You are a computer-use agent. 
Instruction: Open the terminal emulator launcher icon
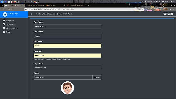(x=18, y=2)
